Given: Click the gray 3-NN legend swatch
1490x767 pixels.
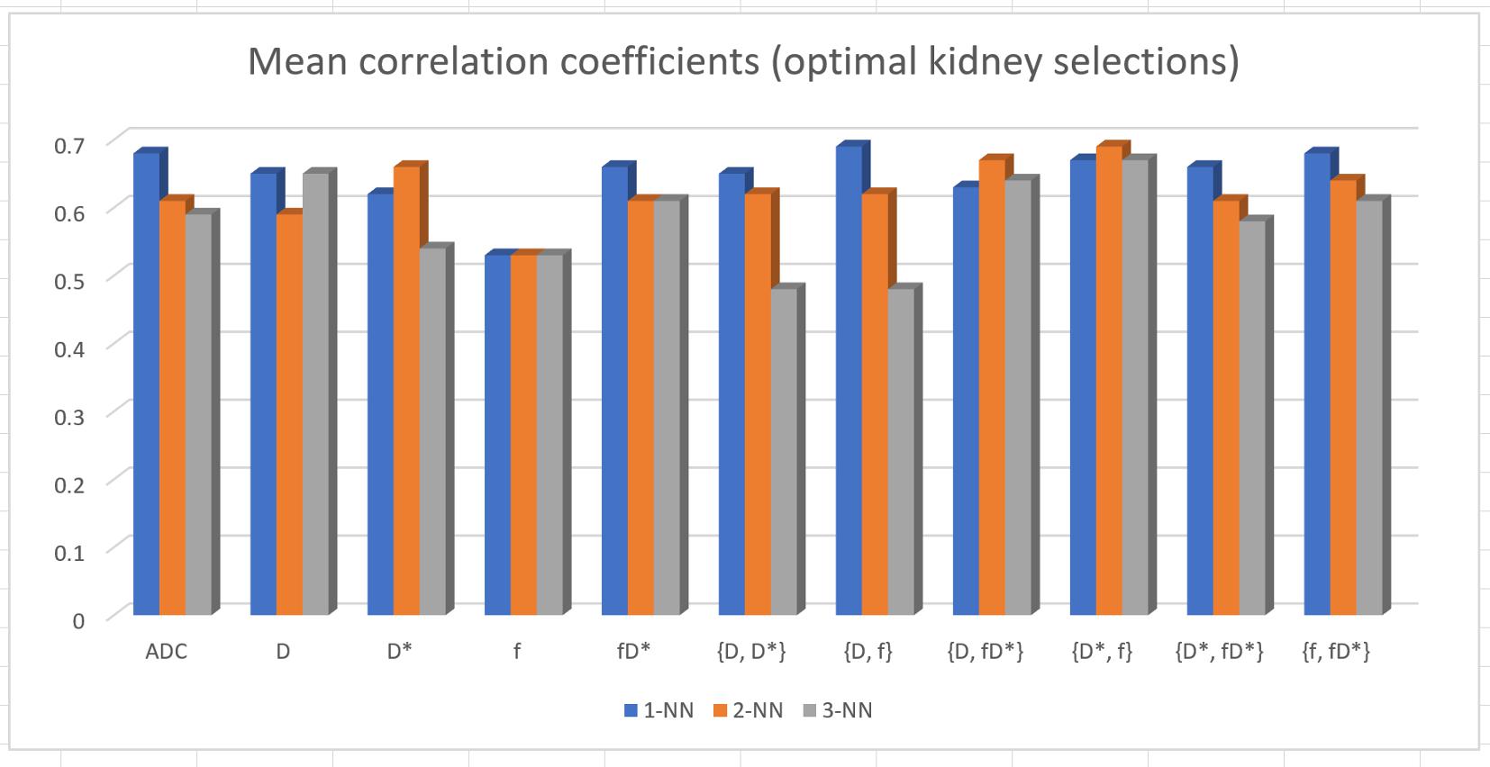Looking at the screenshot, I should (809, 711).
